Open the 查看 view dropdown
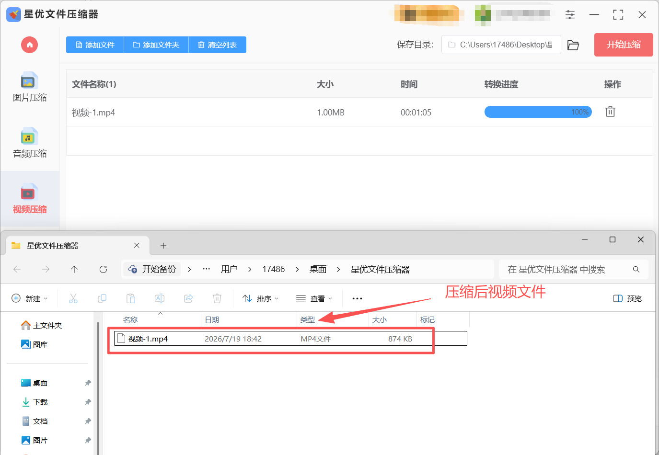 [x=314, y=298]
